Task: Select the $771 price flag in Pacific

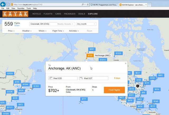Action: 84,99
